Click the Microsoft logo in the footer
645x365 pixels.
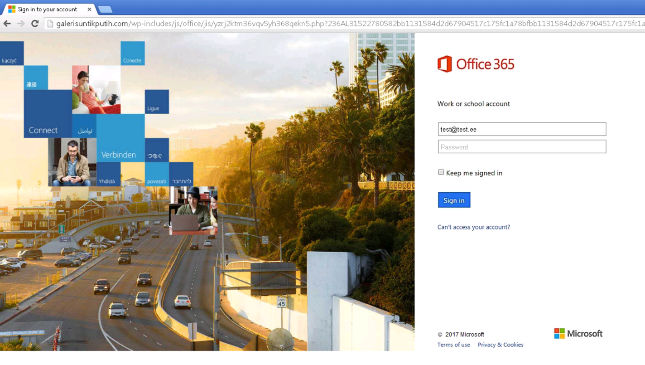[x=578, y=334]
